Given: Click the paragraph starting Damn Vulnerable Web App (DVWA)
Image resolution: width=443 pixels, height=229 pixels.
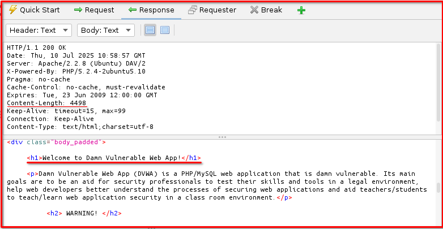Looking at the screenshot, I should [x=217, y=185].
